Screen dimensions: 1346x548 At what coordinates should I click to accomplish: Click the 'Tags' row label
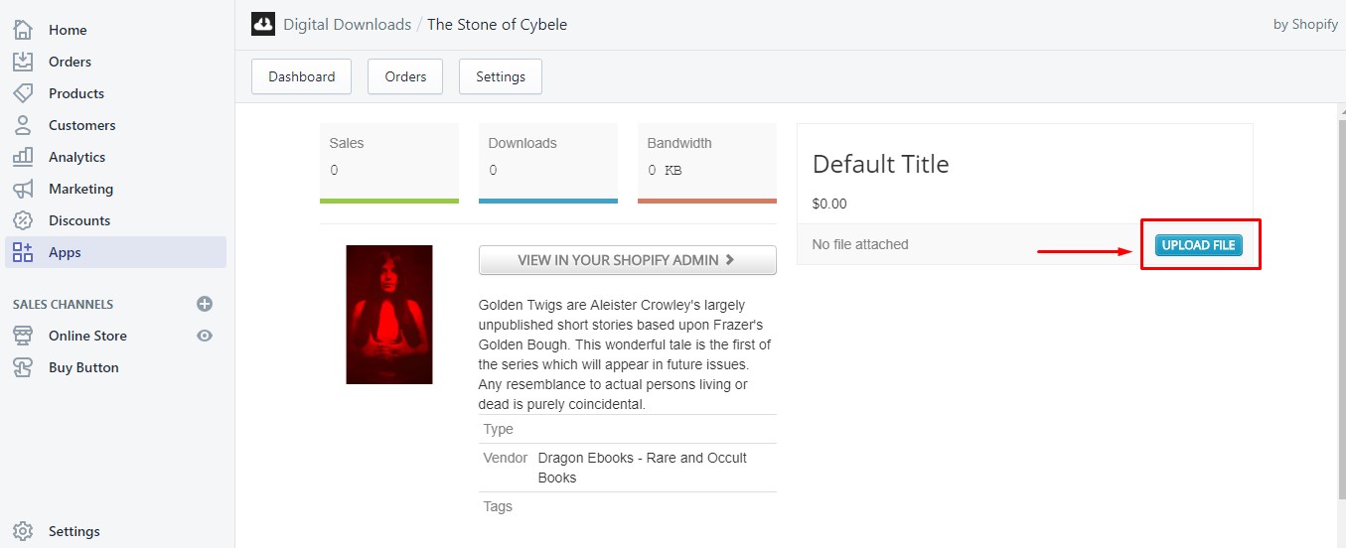click(498, 506)
